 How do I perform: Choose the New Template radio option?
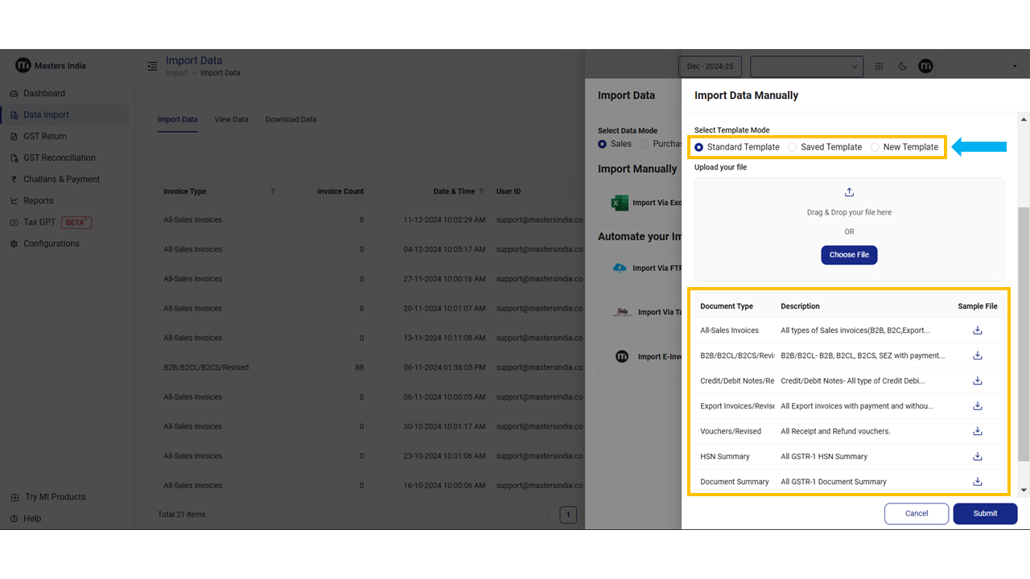point(875,147)
